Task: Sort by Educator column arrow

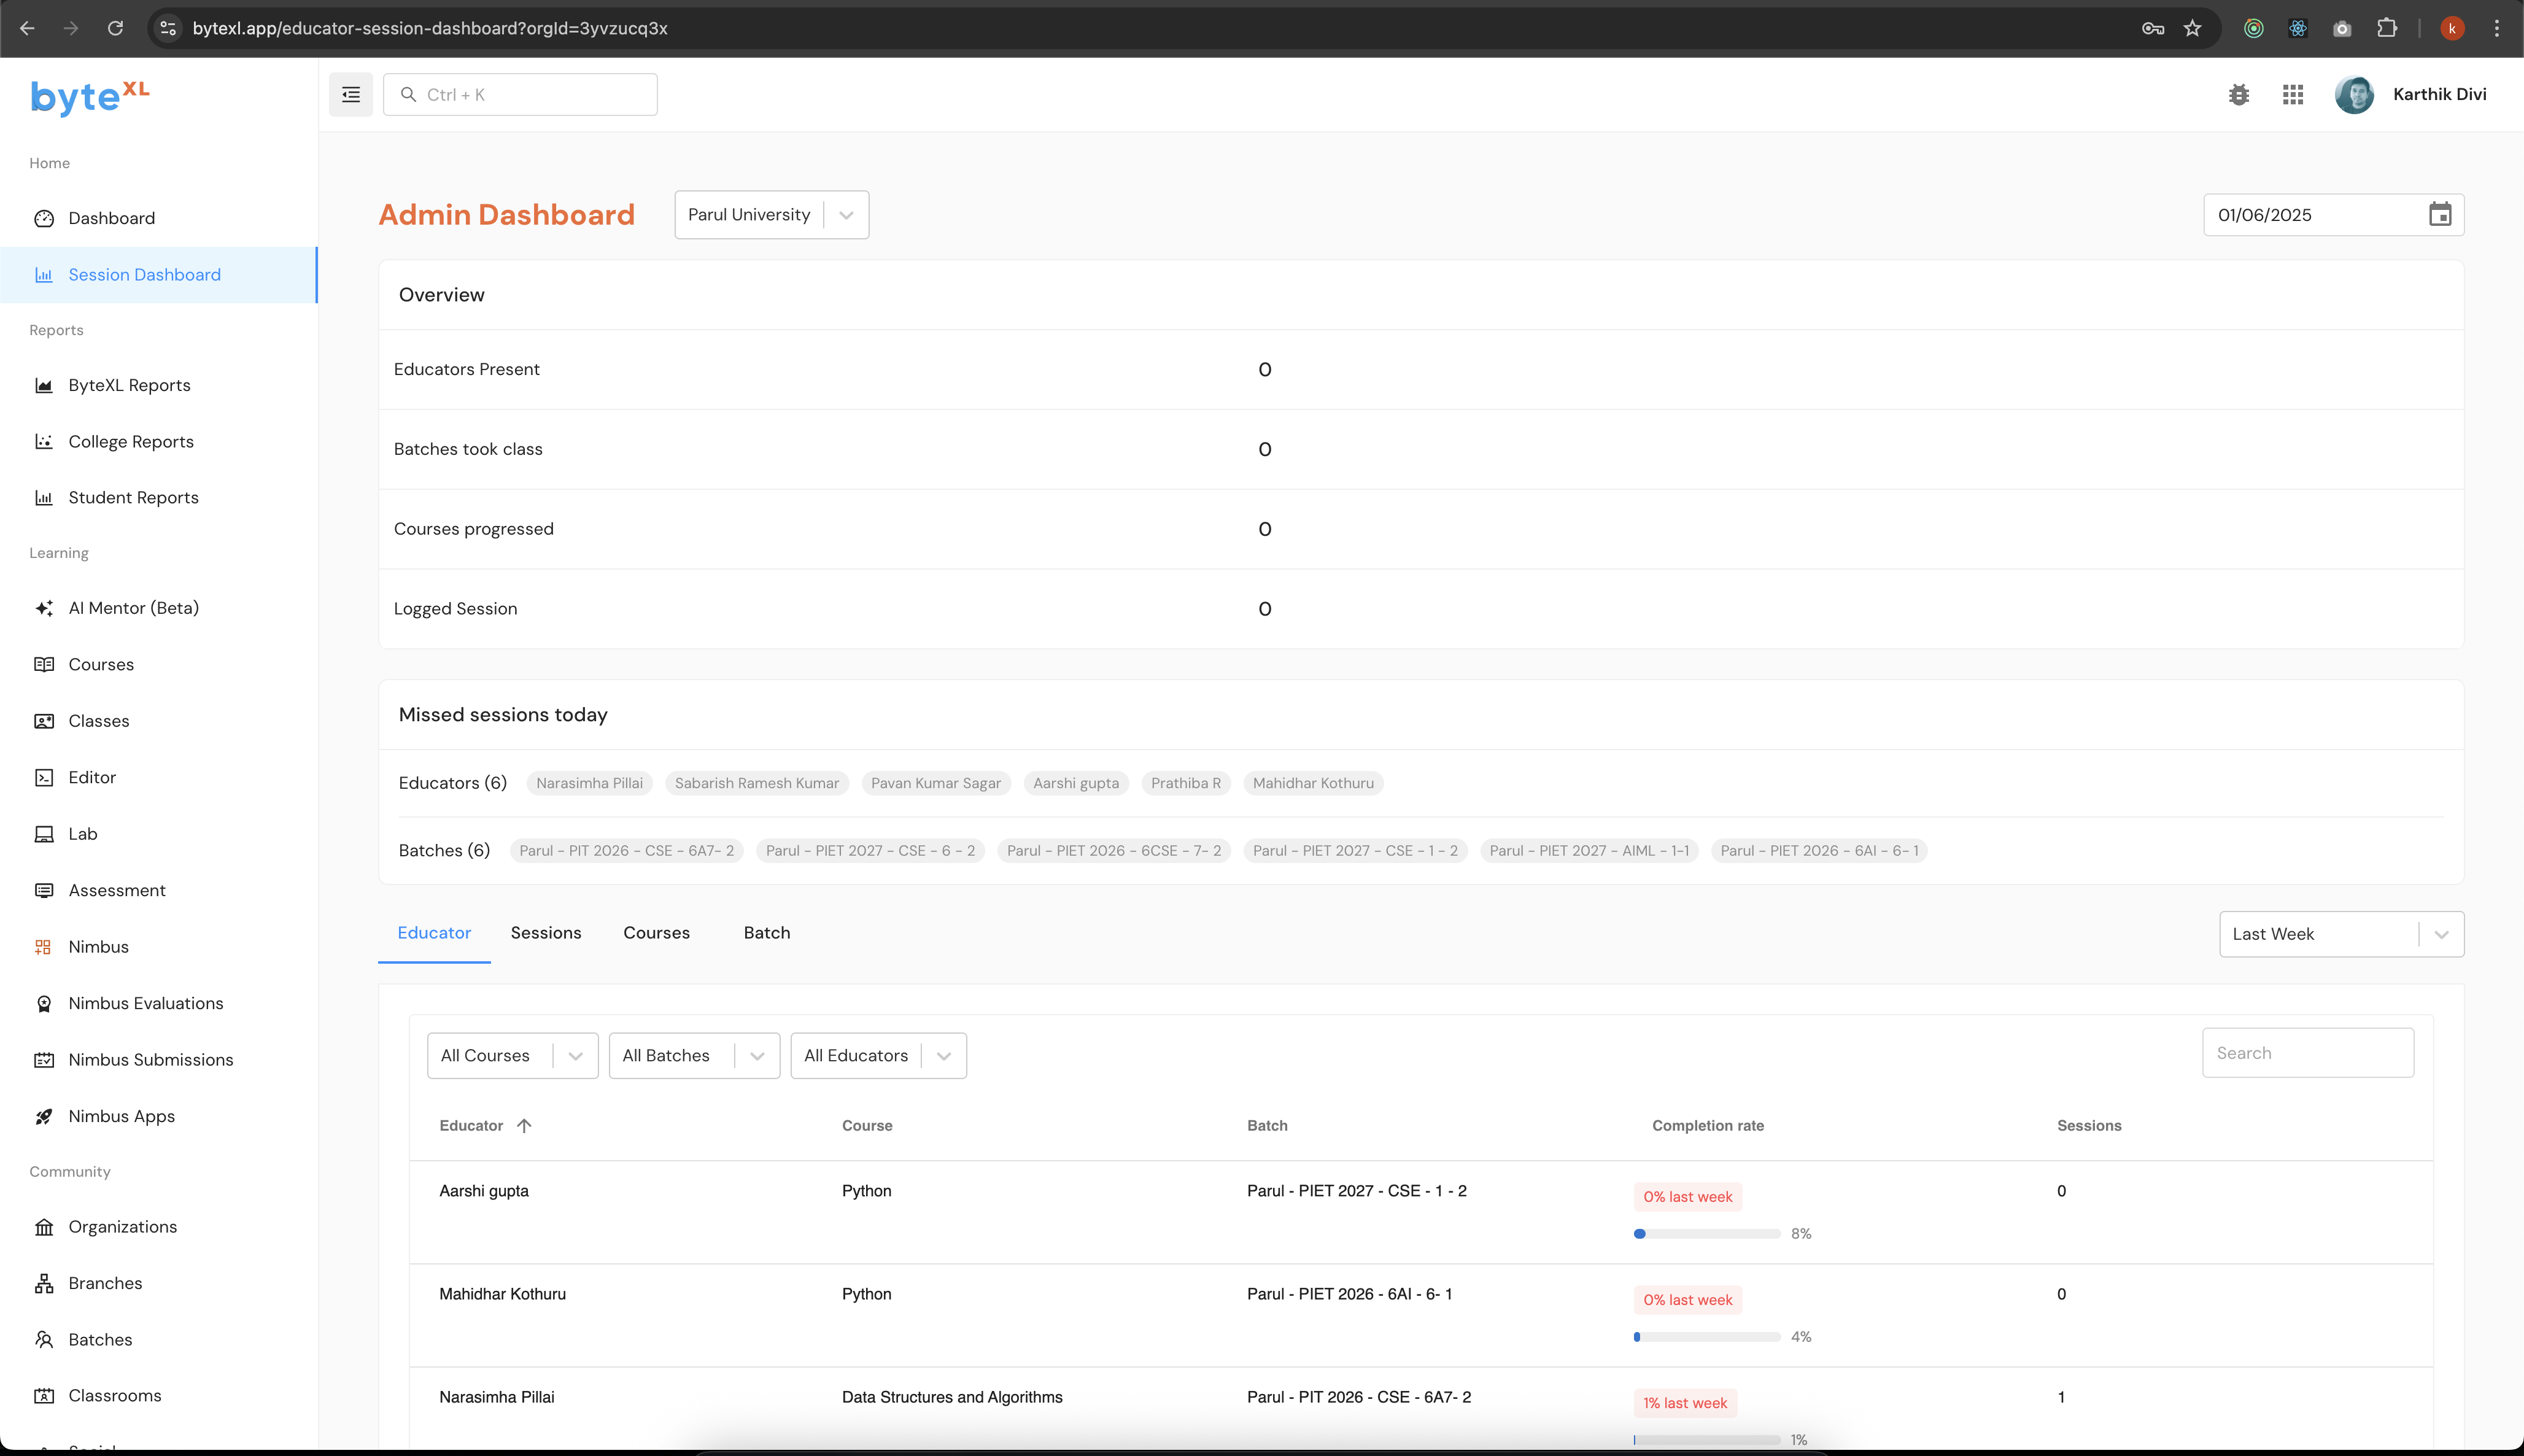Action: point(524,1125)
